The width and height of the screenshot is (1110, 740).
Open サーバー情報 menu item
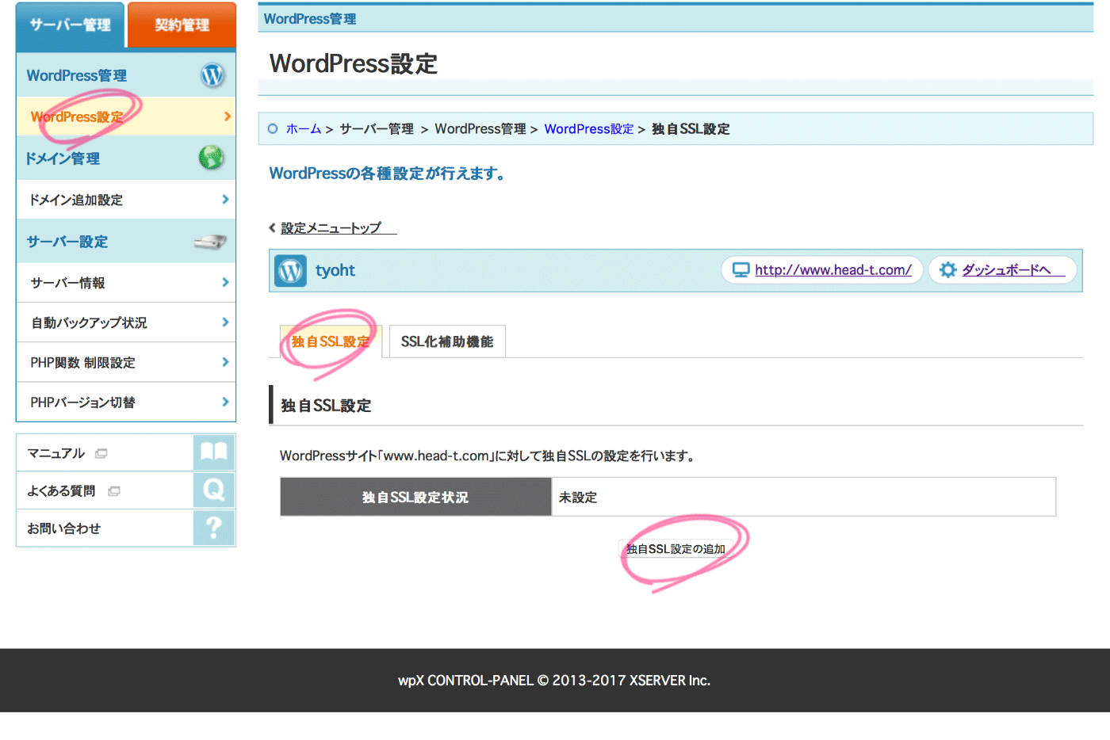pos(126,282)
